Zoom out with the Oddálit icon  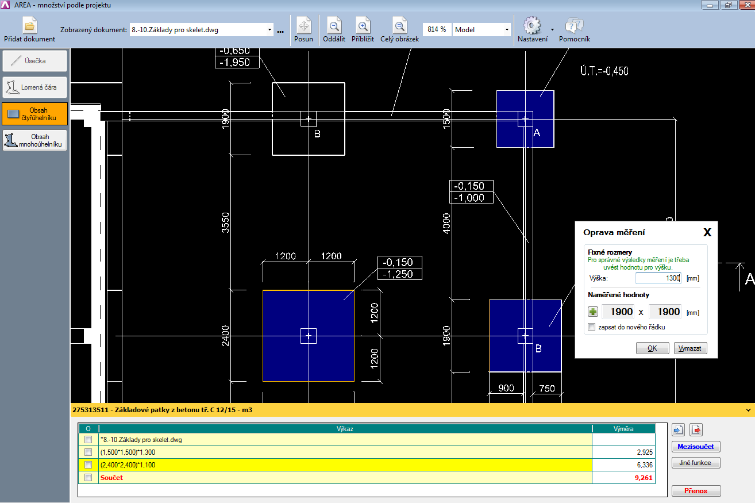pyautogui.click(x=334, y=26)
